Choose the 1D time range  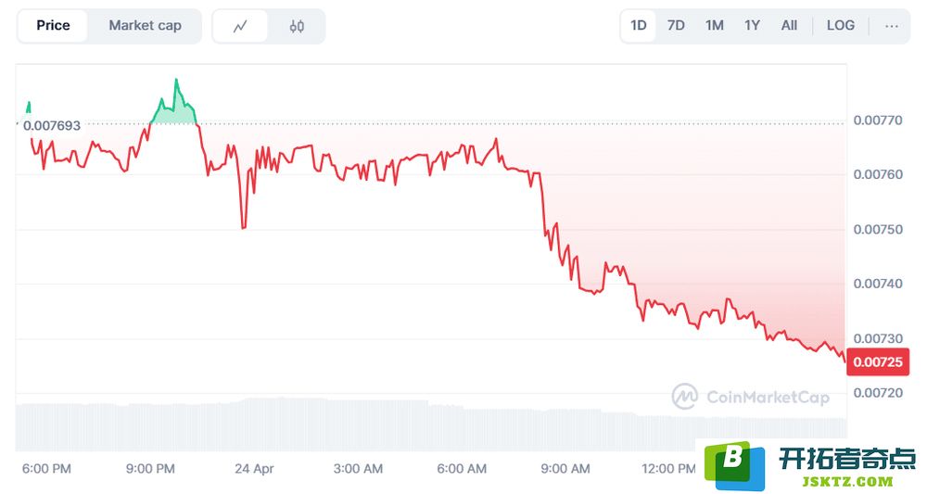[639, 26]
